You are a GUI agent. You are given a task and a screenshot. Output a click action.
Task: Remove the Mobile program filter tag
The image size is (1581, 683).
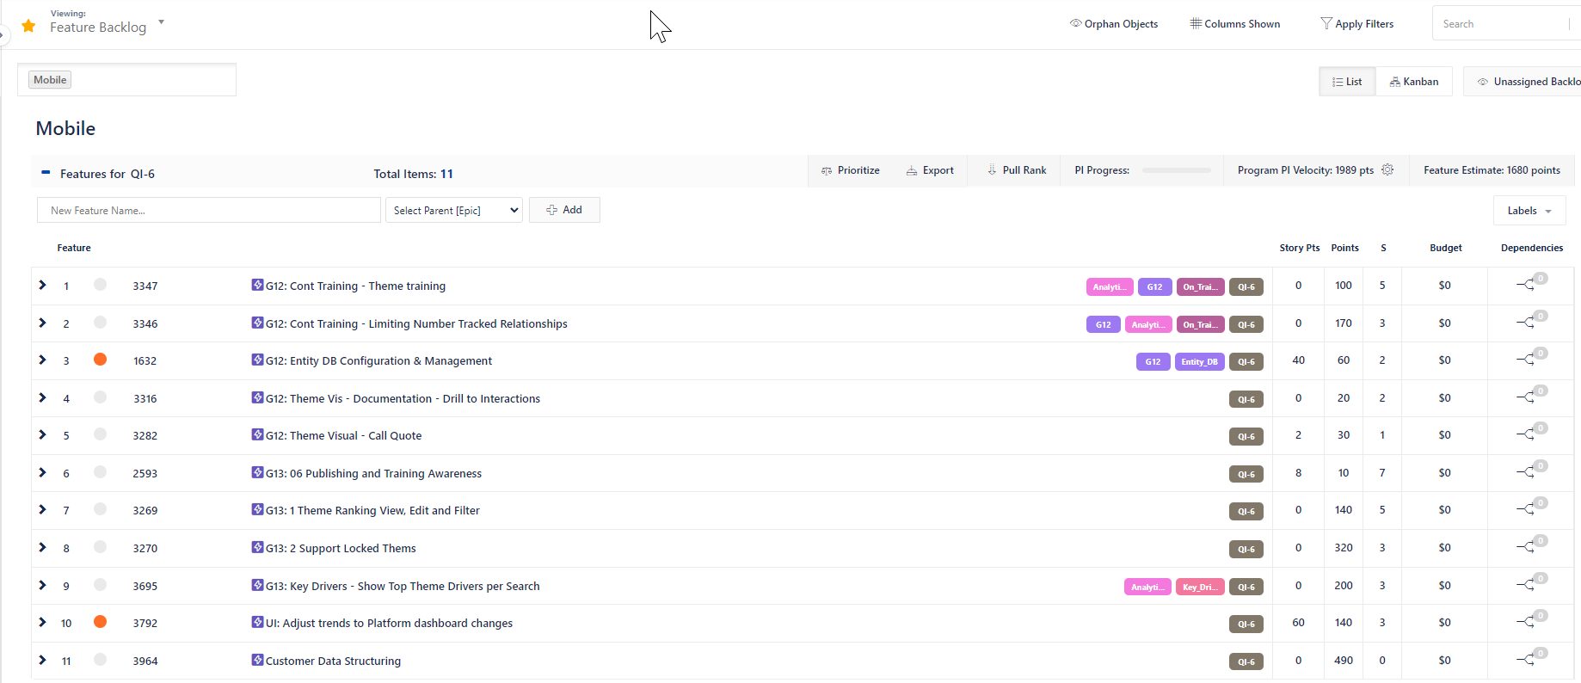tap(50, 80)
